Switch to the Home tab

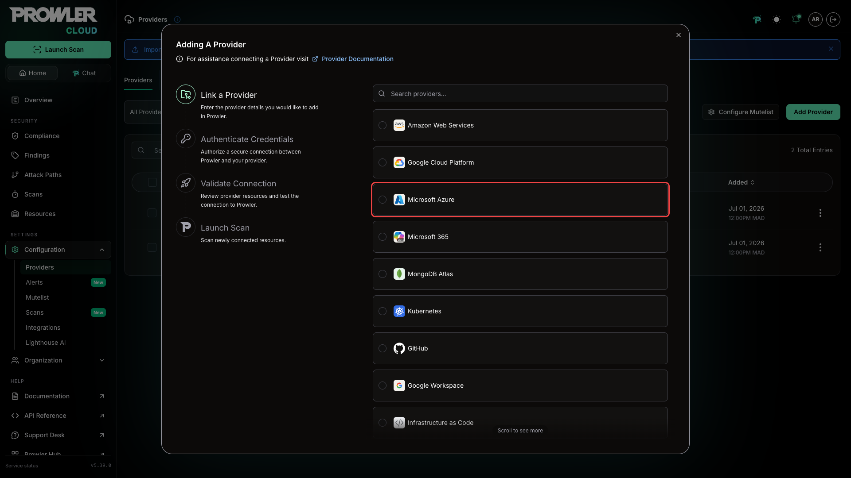click(32, 73)
